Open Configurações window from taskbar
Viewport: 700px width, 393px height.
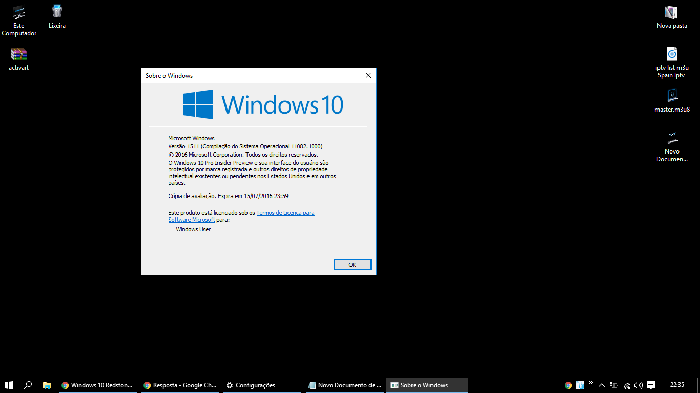point(251,385)
